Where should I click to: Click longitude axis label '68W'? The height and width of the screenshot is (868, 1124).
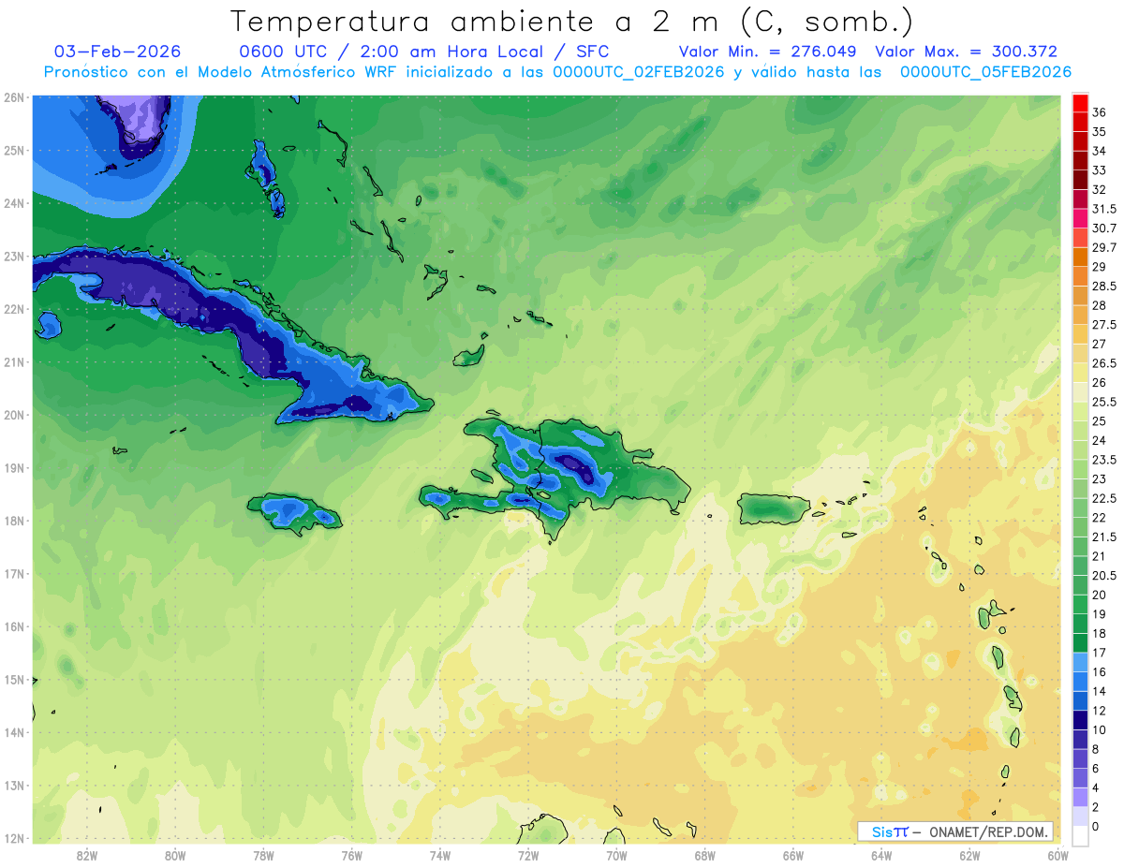[705, 855]
